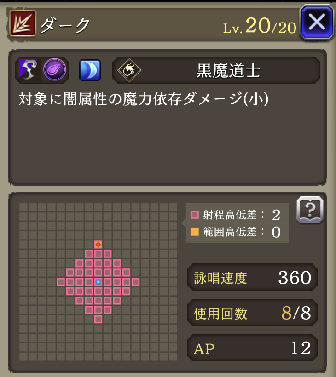Tap the AP 12 cost row
The width and height of the screenshot is (336, 377).
[252, 348]
